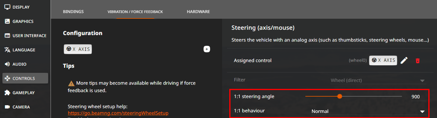
Task: Open Display settings monitor icon
Action: click(7, 7)
